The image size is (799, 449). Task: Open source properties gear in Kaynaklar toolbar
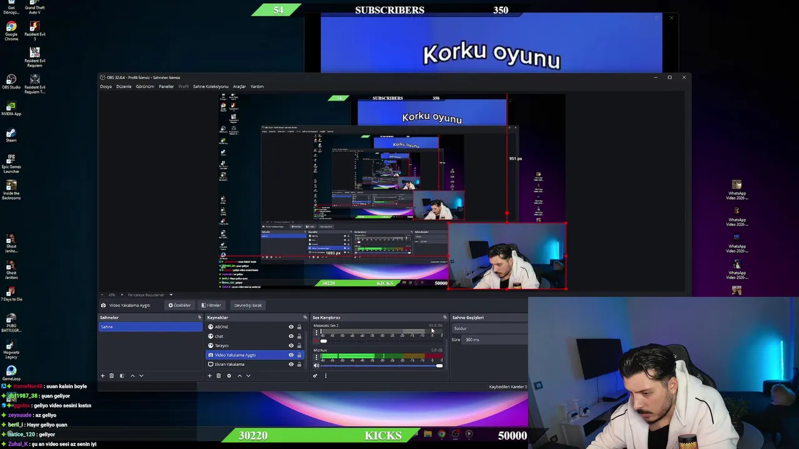tap(229, 375)
